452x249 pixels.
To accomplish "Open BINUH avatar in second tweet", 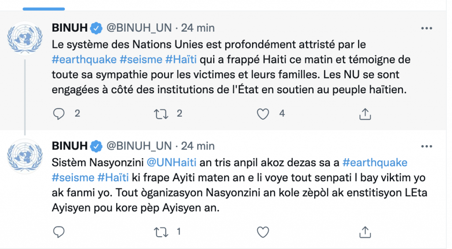I will tap(25, 154).
